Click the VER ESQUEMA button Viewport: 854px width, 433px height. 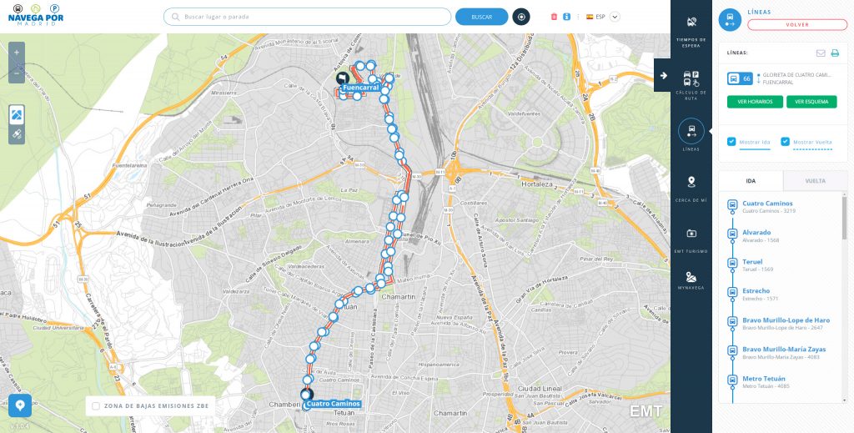coord(811,102)
